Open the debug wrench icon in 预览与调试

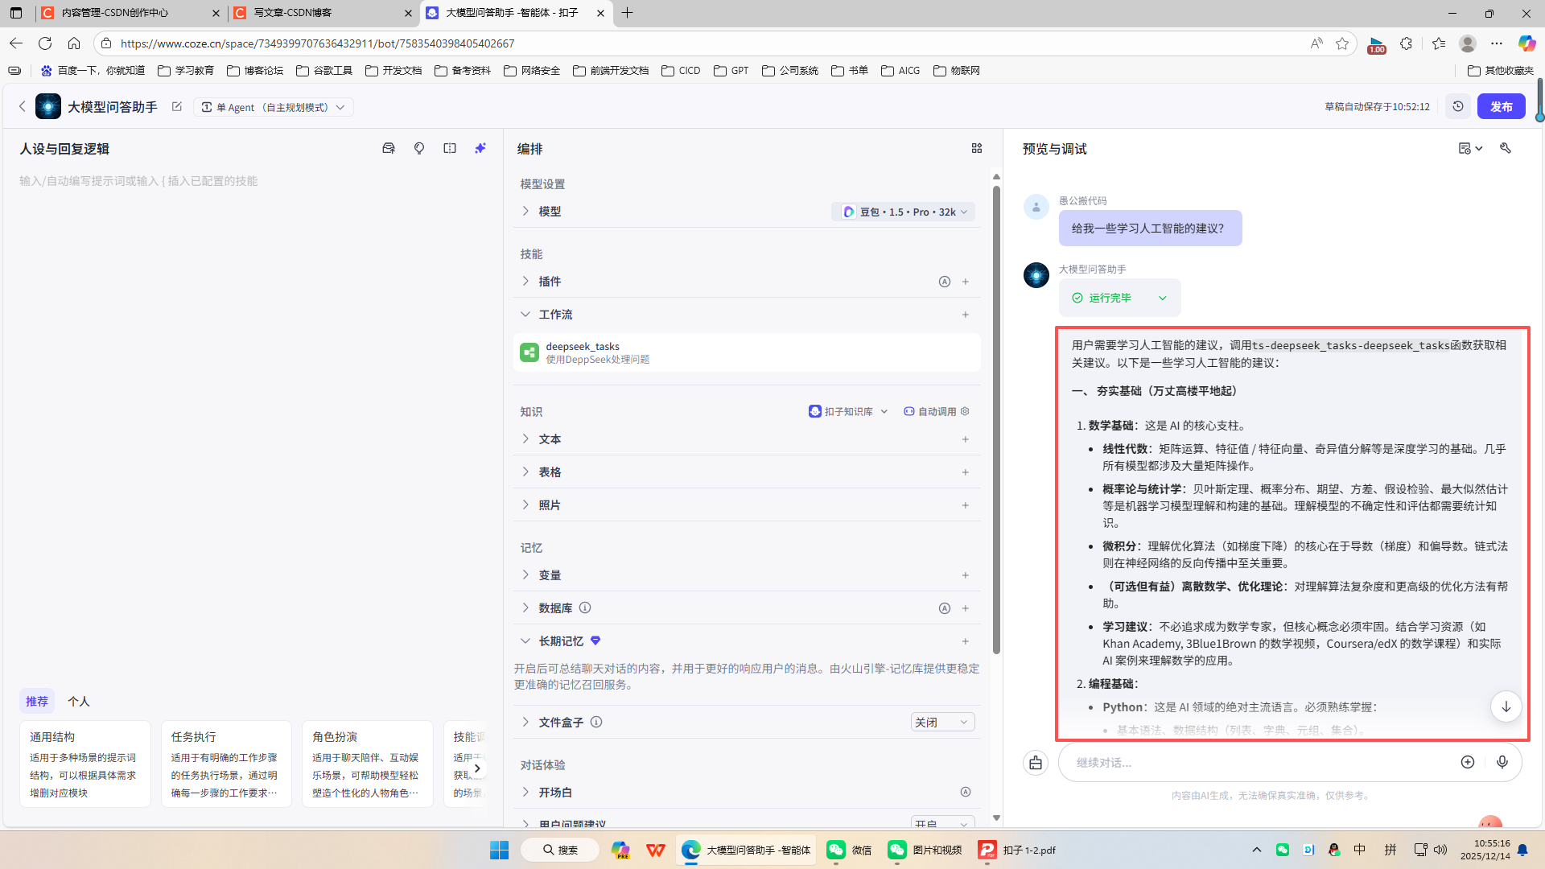(x=1506, y=148)
